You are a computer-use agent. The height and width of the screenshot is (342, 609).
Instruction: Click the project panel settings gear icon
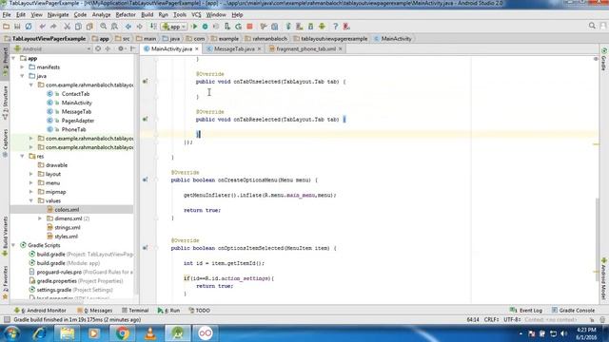121,48
